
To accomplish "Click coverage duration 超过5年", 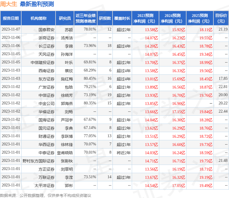I will tap(124, 95).
